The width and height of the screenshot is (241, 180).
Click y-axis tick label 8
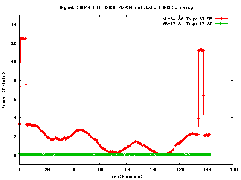(x=15, y=81)
